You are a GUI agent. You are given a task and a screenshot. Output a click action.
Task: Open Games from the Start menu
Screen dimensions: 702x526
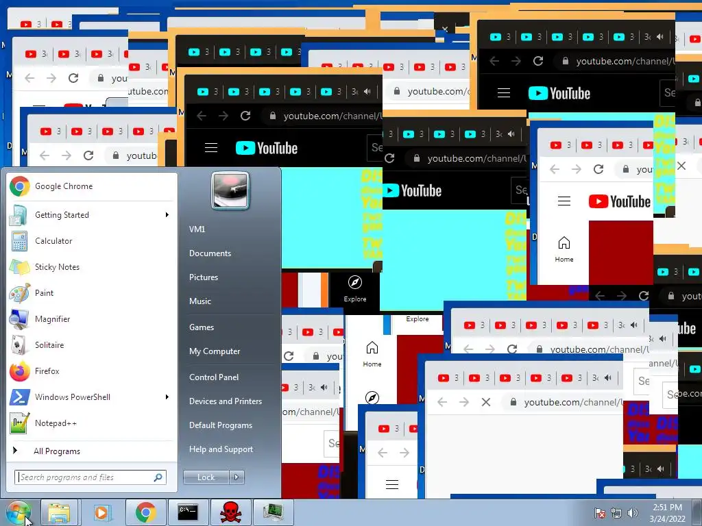(x=202, y=327)
